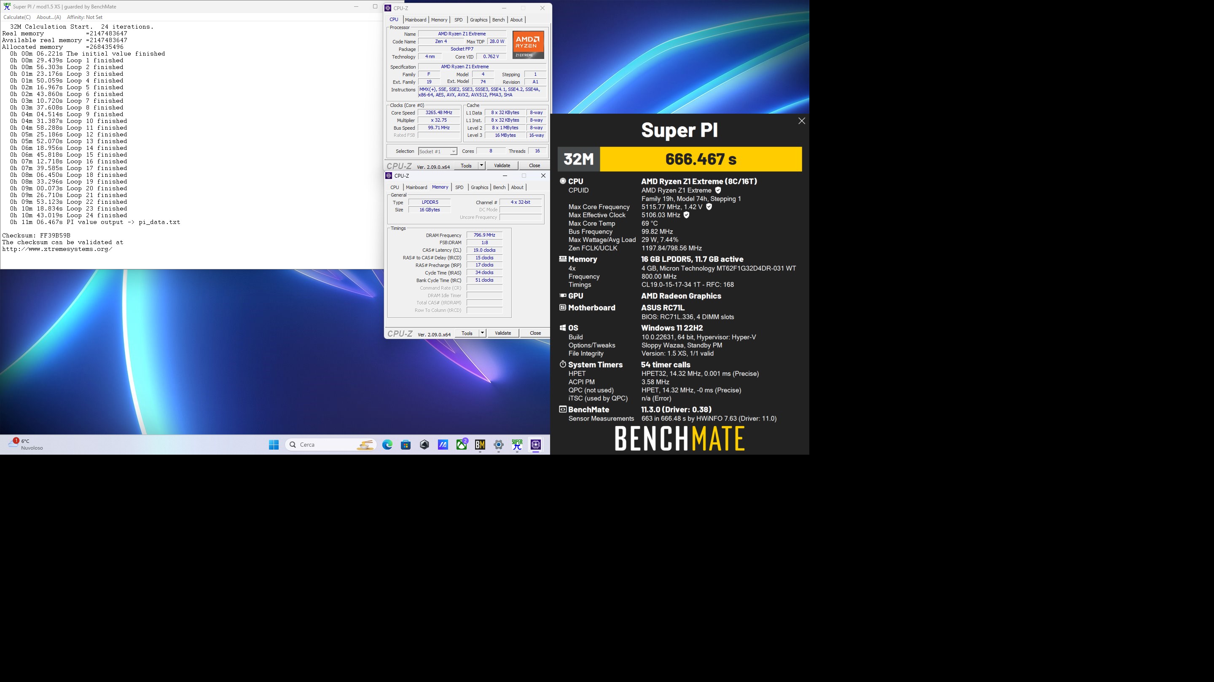Maximize the Super PI window
The height and width of the screenshot is (682, 1214).
(x=375, y=7)
